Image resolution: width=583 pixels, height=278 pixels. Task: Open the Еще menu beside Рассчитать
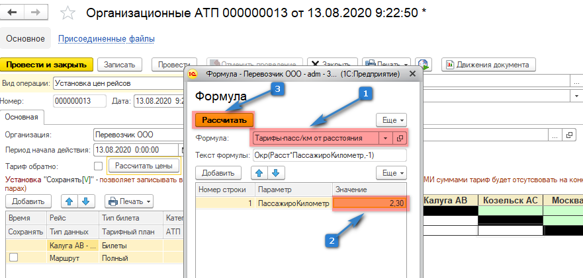pos(390,120)
